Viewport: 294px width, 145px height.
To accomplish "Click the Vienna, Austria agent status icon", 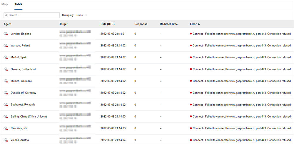I will click(6, 140).
